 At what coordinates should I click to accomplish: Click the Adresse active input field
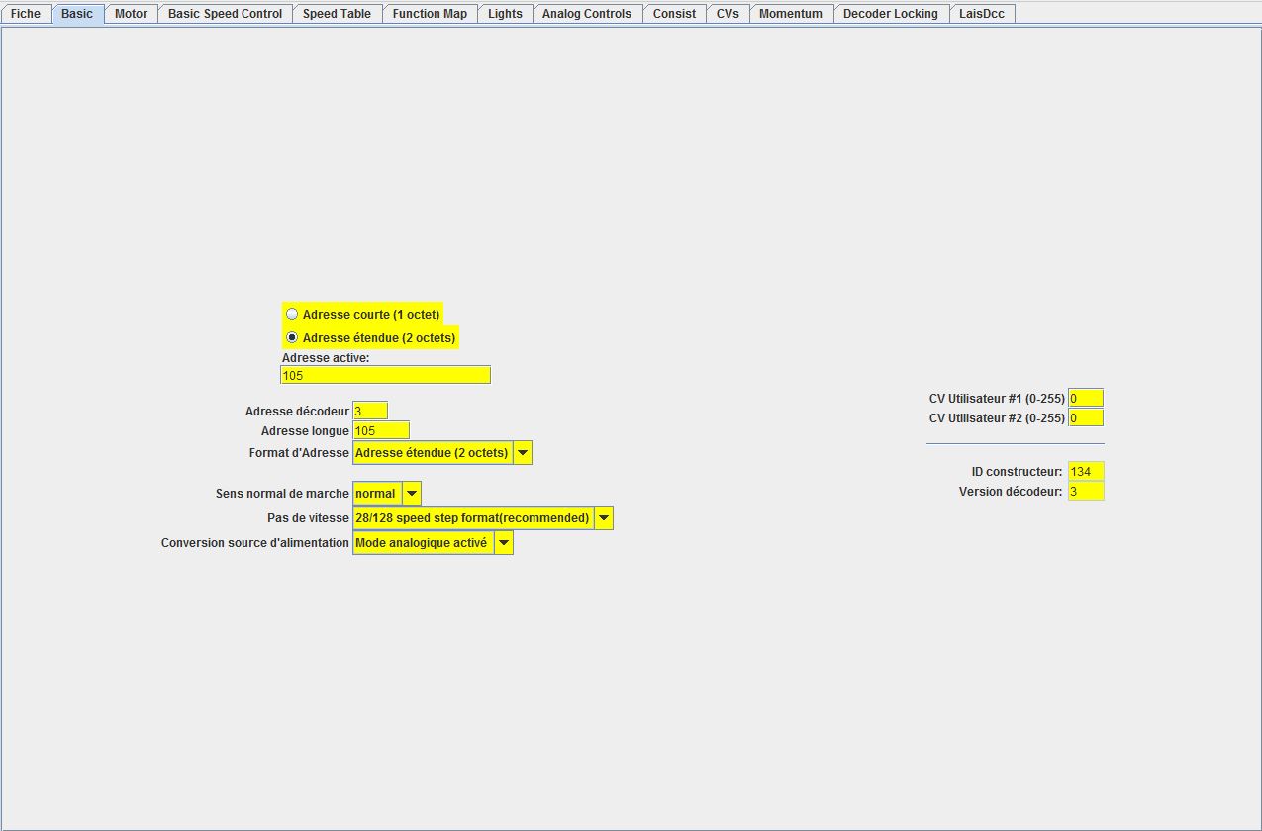point(385,375)
